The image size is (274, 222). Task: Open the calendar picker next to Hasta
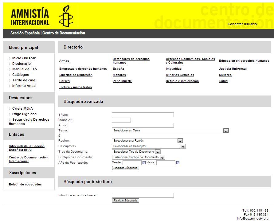178,163
